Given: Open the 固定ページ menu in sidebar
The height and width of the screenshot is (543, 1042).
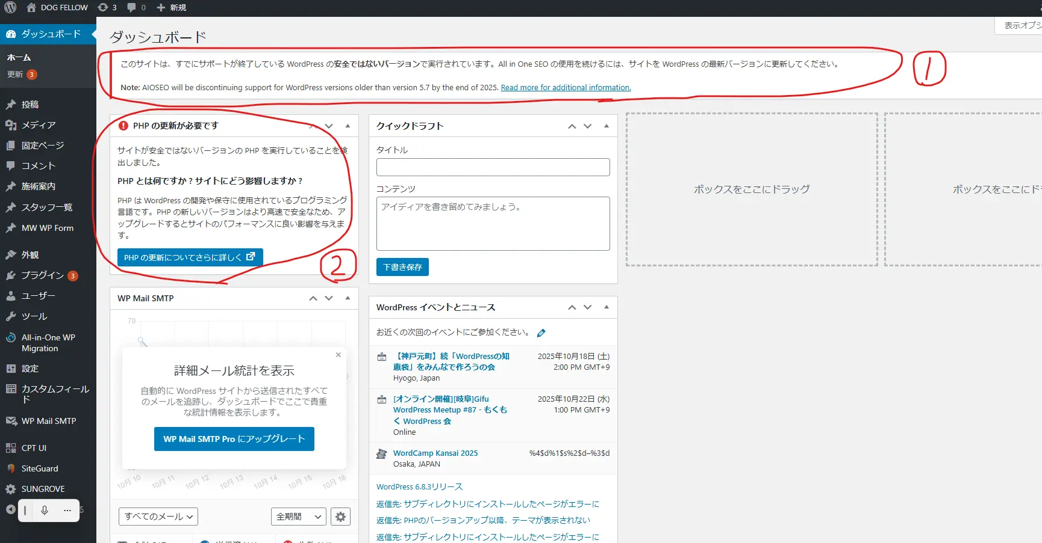Looking at the screenshot, I should [42, 146].
